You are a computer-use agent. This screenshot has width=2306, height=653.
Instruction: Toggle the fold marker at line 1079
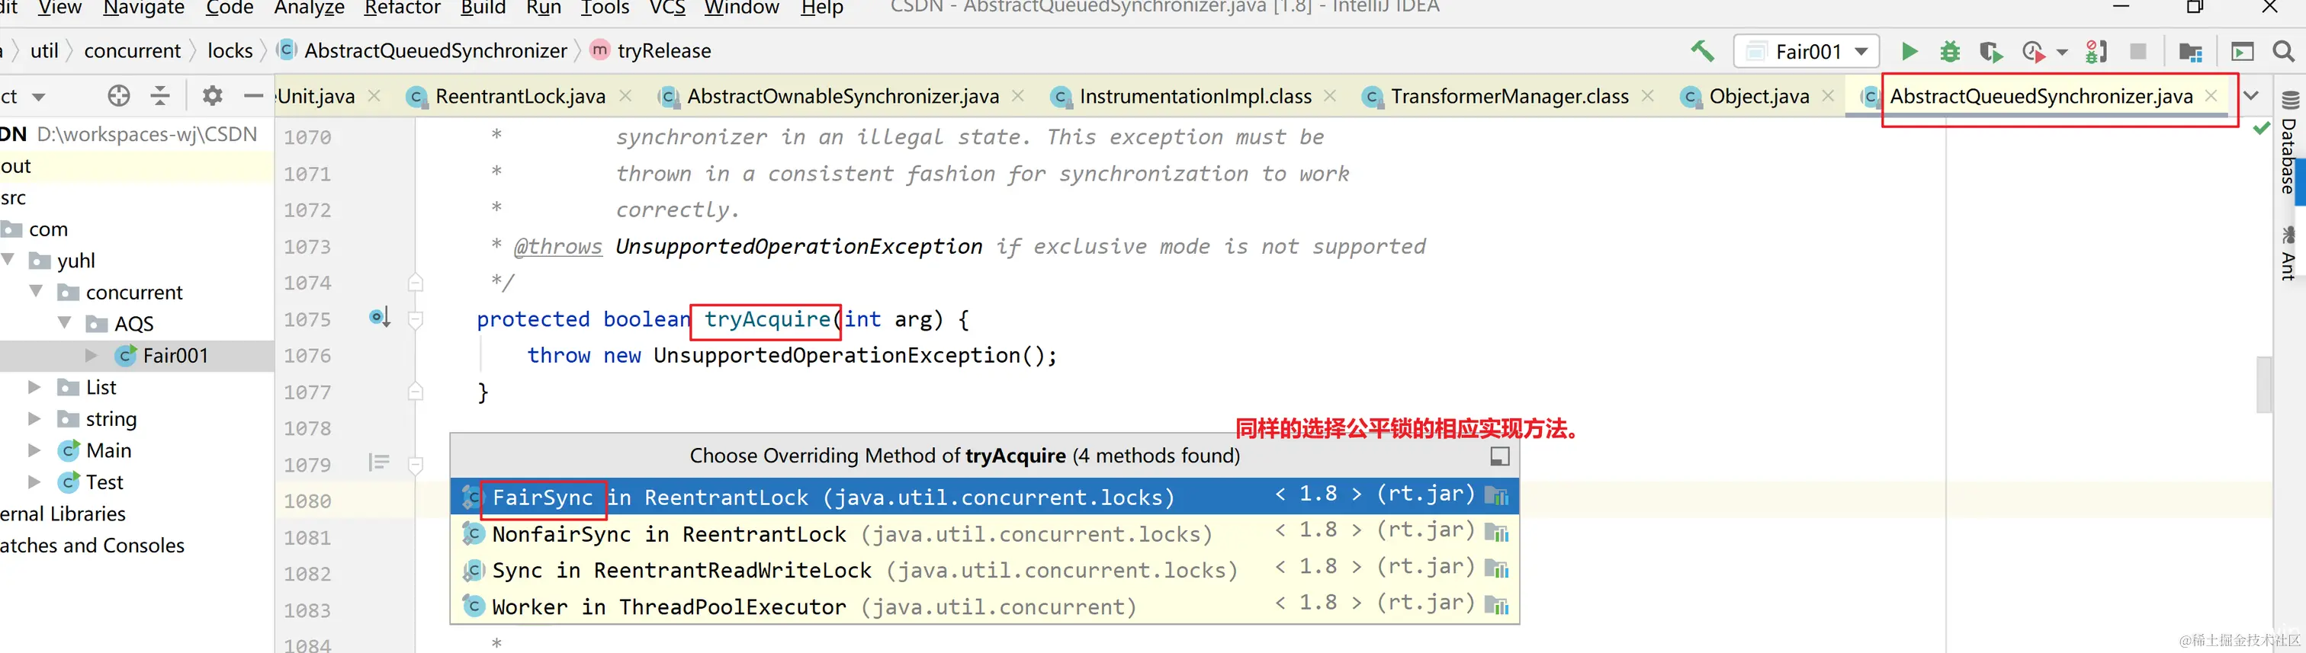[x=416, y=465]
